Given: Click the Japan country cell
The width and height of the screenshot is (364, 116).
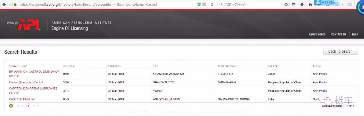Looking at the screenshot, I should pos(272,74).
